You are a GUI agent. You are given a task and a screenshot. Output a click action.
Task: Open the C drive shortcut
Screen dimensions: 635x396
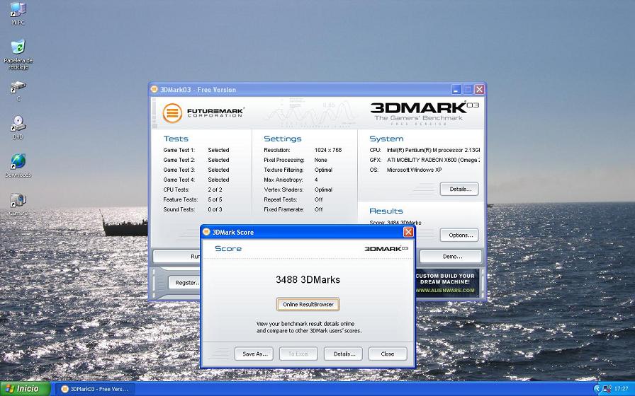18,88
